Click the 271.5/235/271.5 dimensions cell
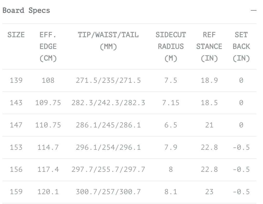The image size is (263, 204). 108,80
